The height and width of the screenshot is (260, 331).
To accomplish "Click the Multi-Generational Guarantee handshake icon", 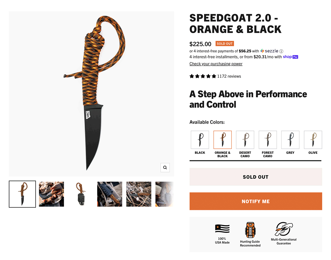I will [284, 229].
